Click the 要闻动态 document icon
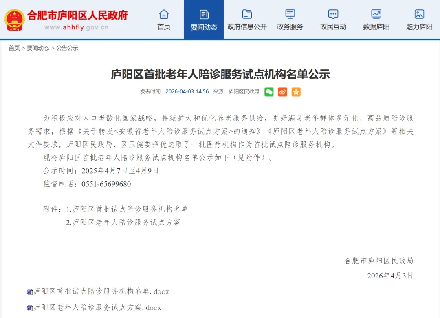The width and height of the screenshot is (440, 318). click(x=204, y=14)
